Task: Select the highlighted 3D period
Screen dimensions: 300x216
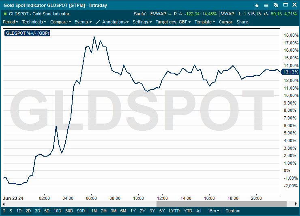Action: [x=37, y=211]
